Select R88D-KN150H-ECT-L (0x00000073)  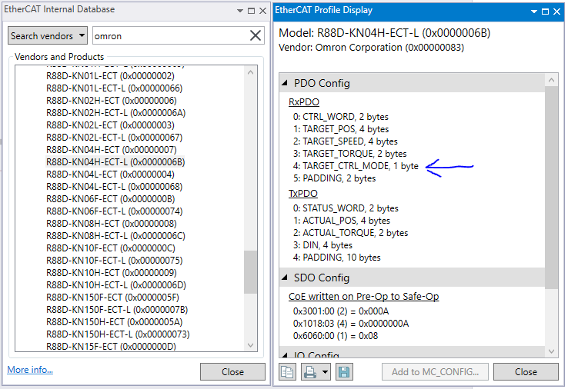[118, 334]
